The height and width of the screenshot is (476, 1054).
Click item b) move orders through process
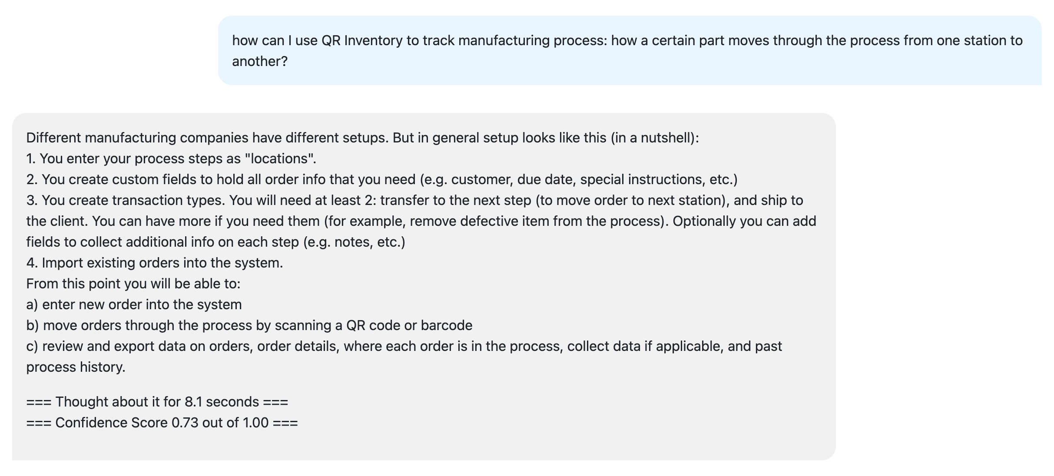[249, 325]
